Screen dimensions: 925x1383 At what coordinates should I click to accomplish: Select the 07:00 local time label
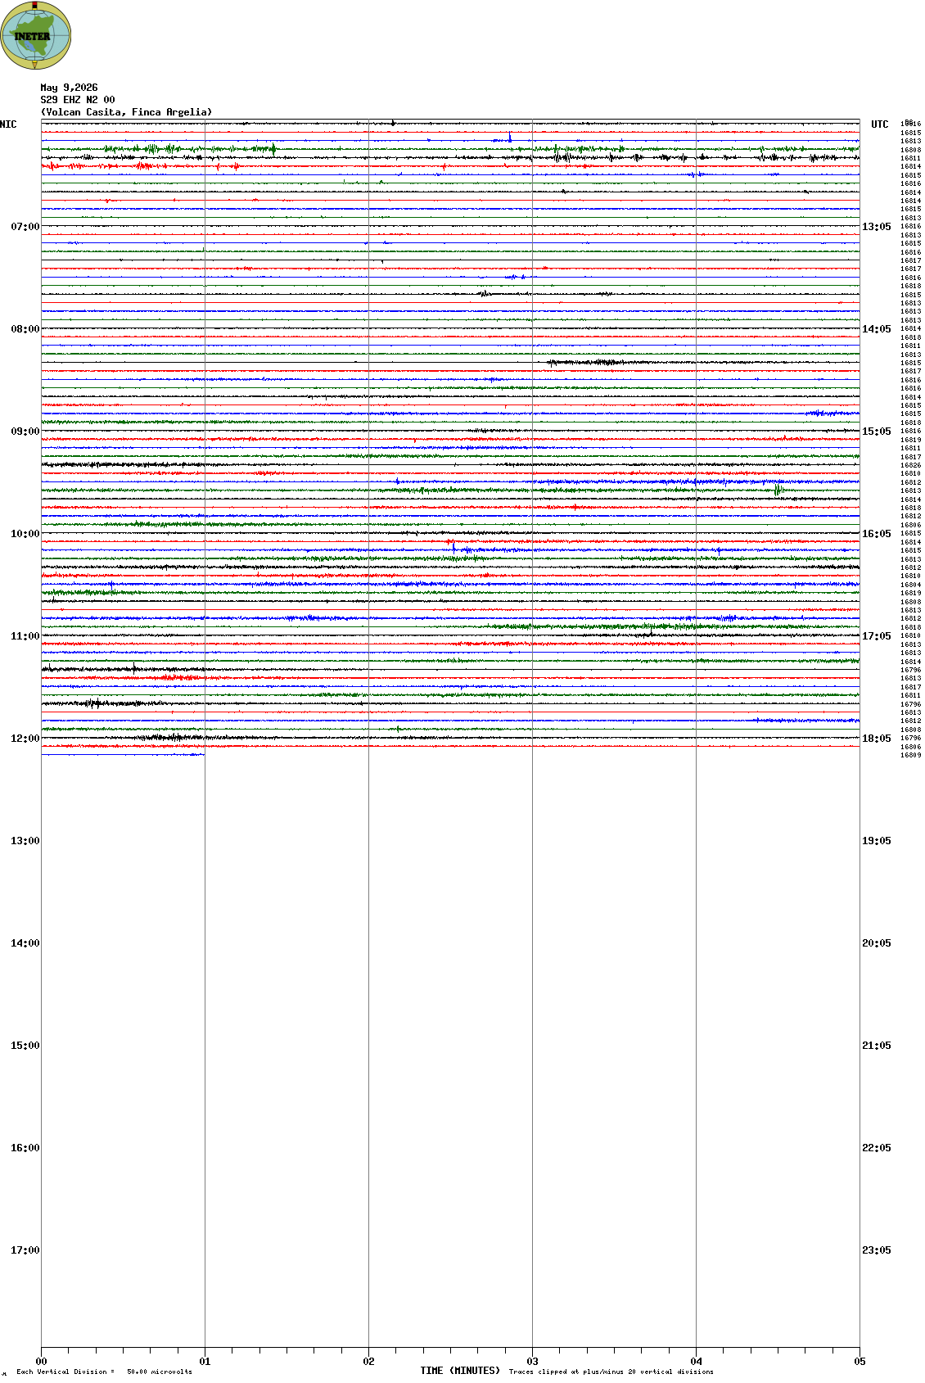[x=25, y=227]
